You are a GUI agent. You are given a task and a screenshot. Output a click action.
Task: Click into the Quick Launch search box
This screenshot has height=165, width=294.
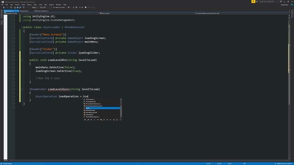point(267,2)
